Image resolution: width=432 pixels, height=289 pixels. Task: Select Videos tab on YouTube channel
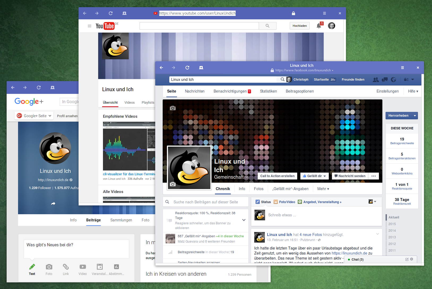pyautogui.click(x=129, y=103)
